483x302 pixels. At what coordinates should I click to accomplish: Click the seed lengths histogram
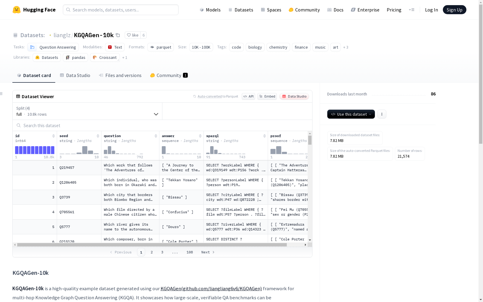pyautogui.click(x=79, y=150)
